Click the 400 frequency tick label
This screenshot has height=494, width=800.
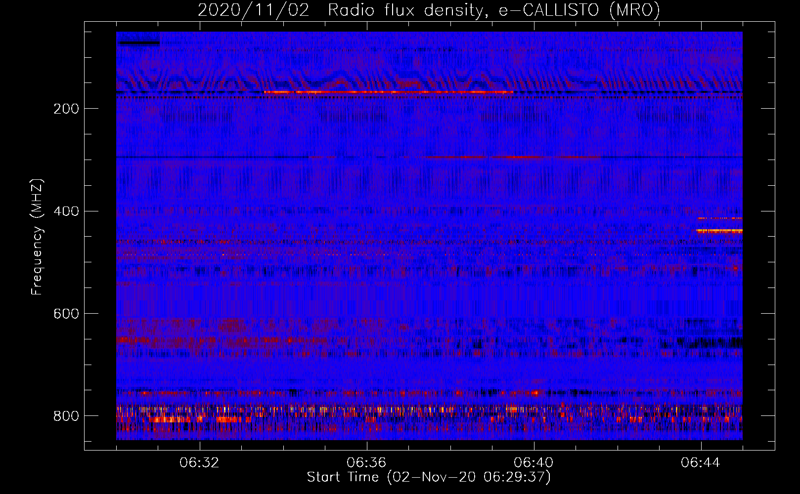pyautogui.click(x=66, y=211)
